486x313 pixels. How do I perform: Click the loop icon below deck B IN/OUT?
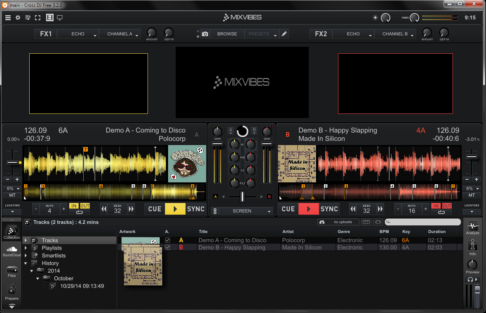[442, 212]
